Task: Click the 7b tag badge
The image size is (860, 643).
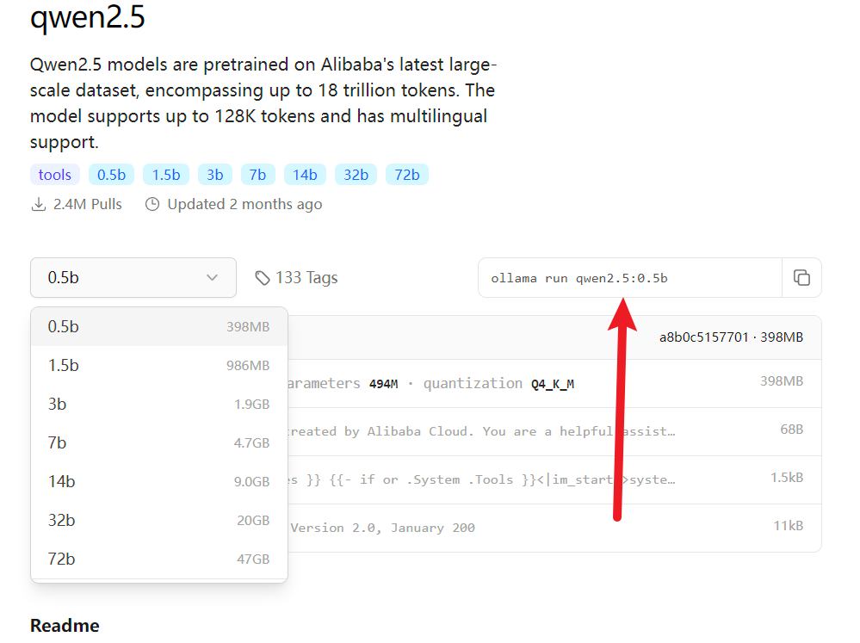Action: pyautogui.click(x=257, y=175)
